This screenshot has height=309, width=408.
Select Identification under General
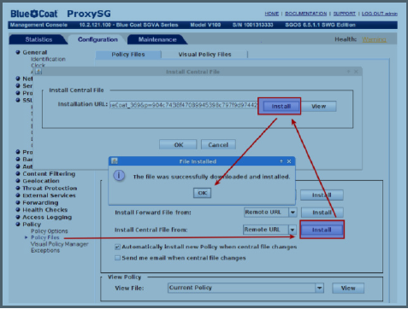[x=48, y=59]
